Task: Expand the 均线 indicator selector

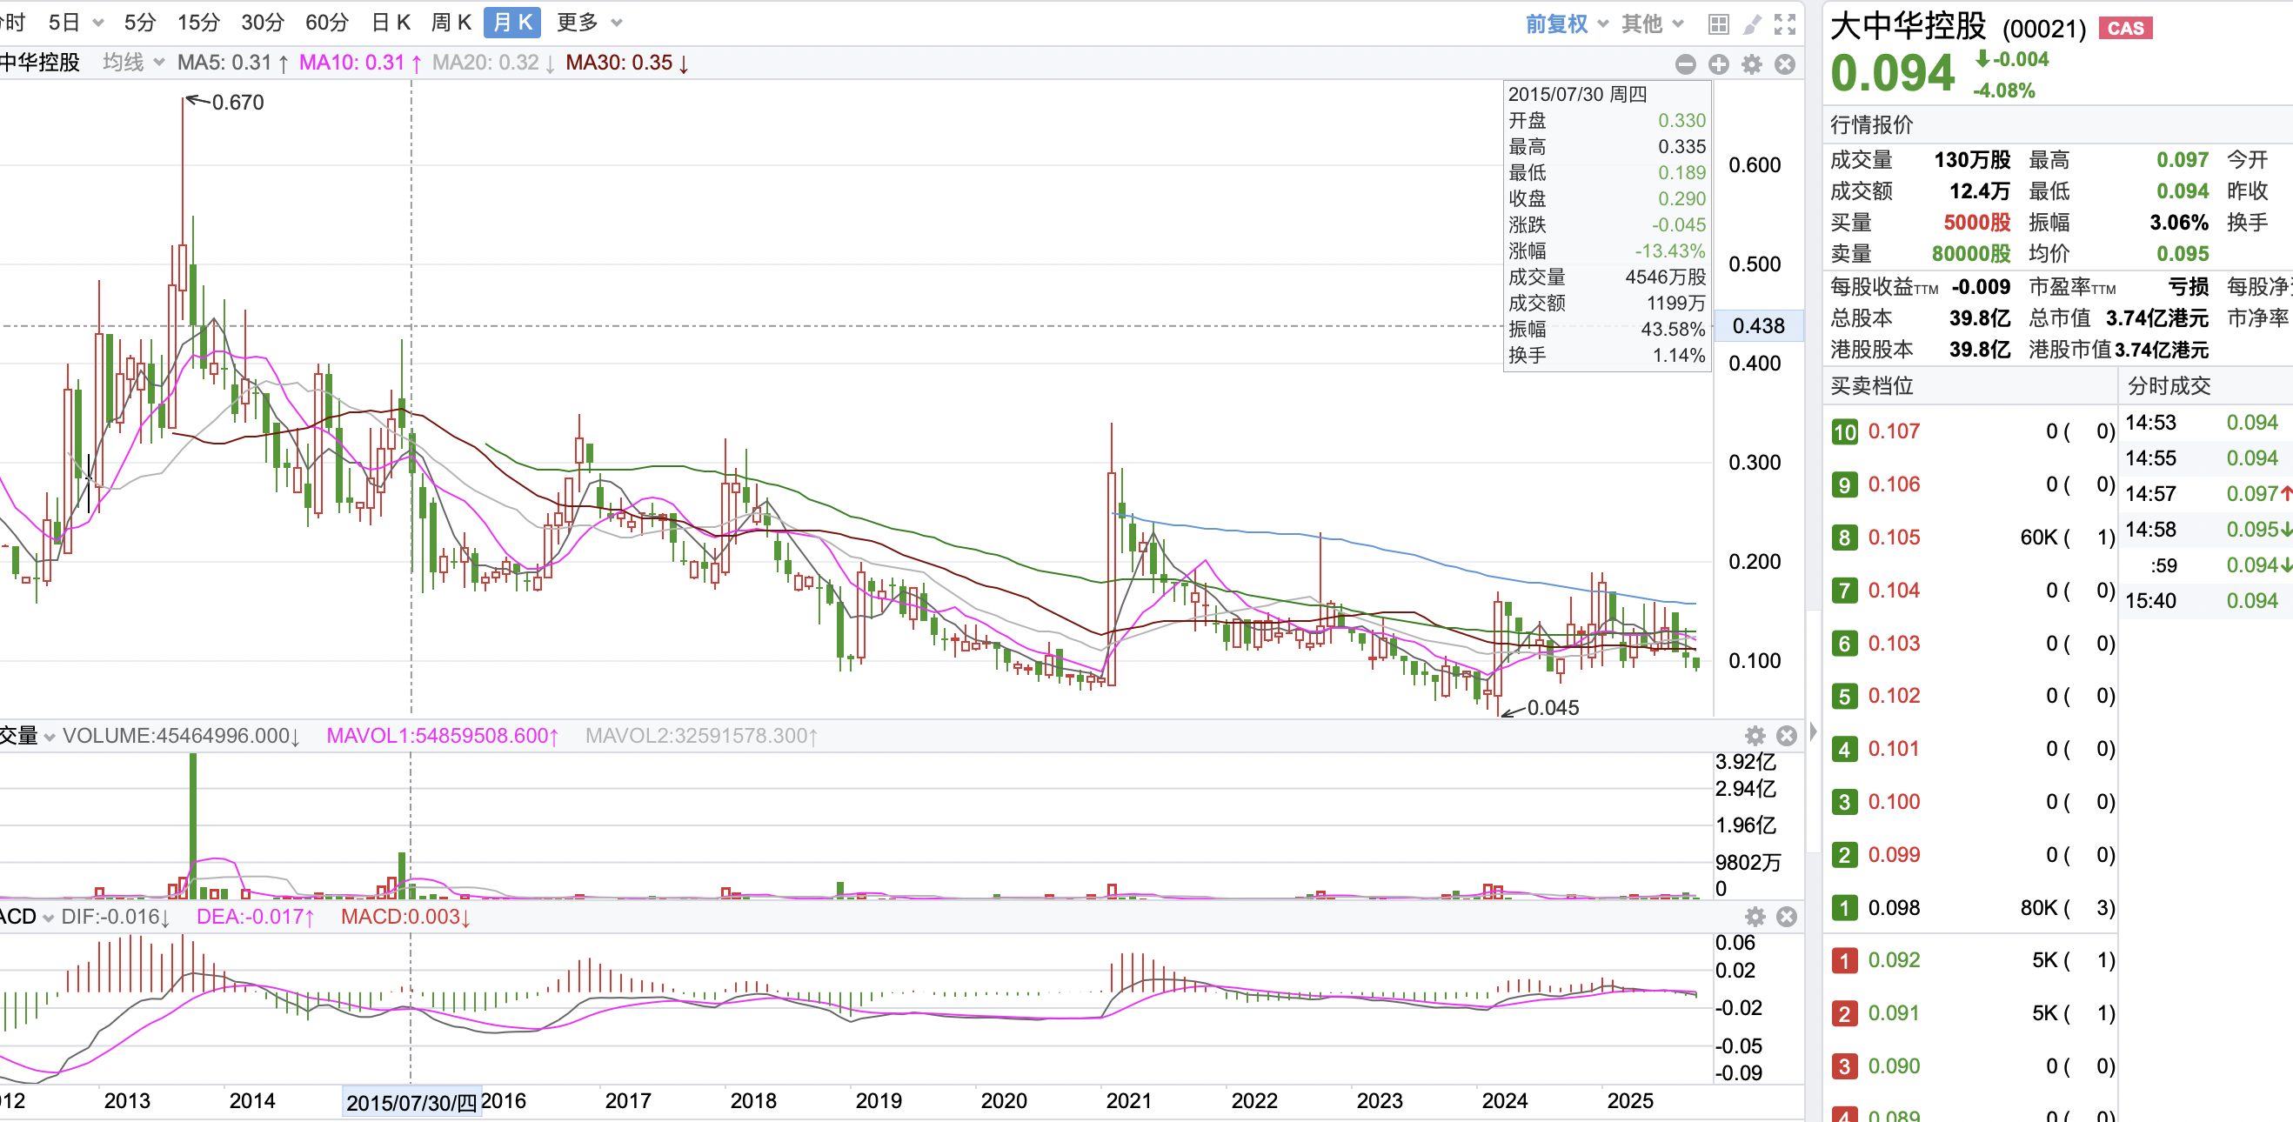Action: point(132,63)
